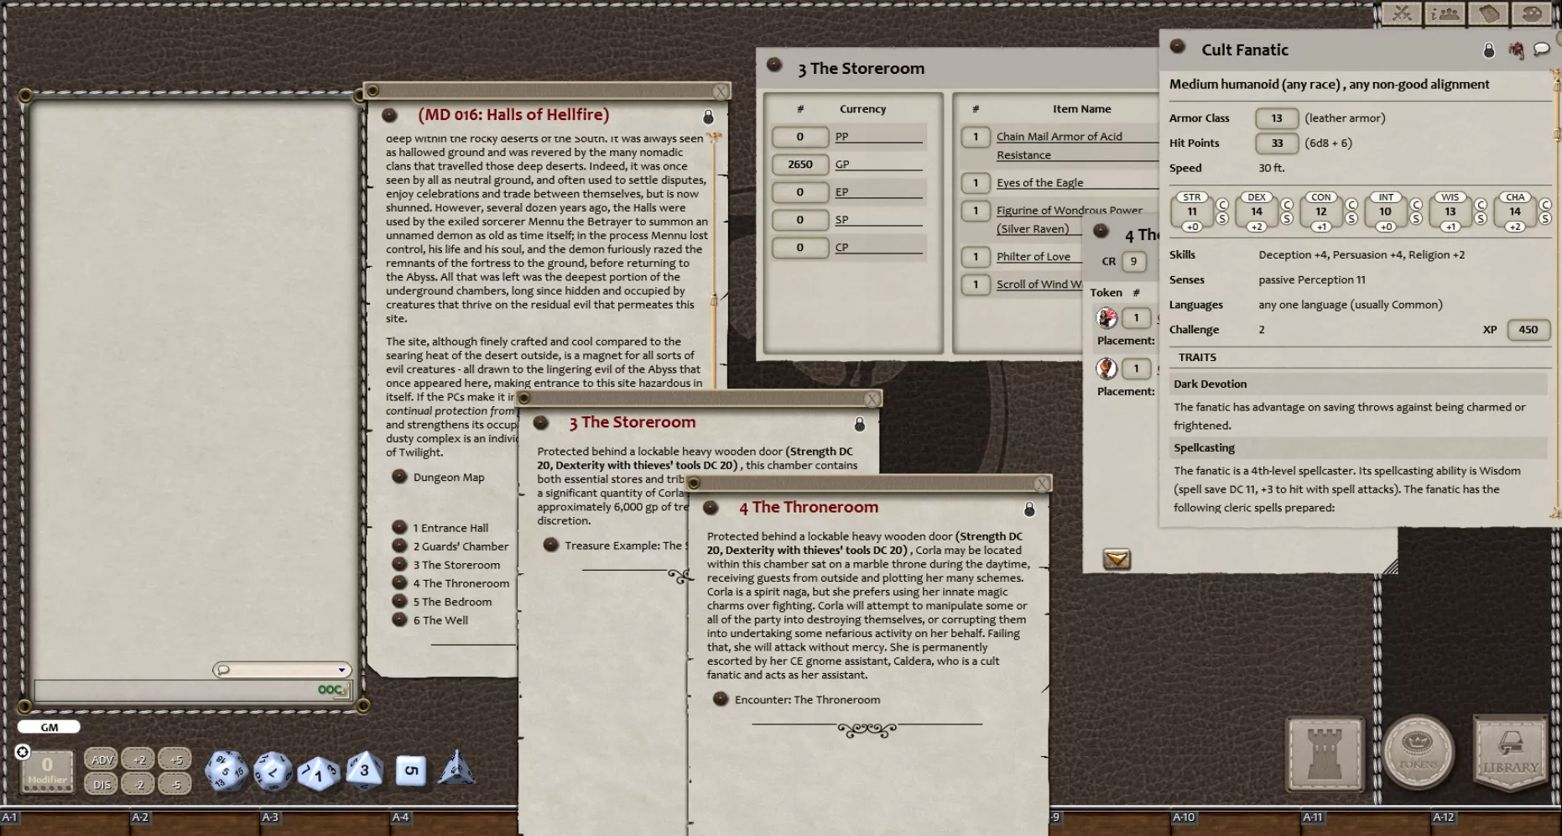Click the Cult Fanatic token portrait icon

(1516, 50)
